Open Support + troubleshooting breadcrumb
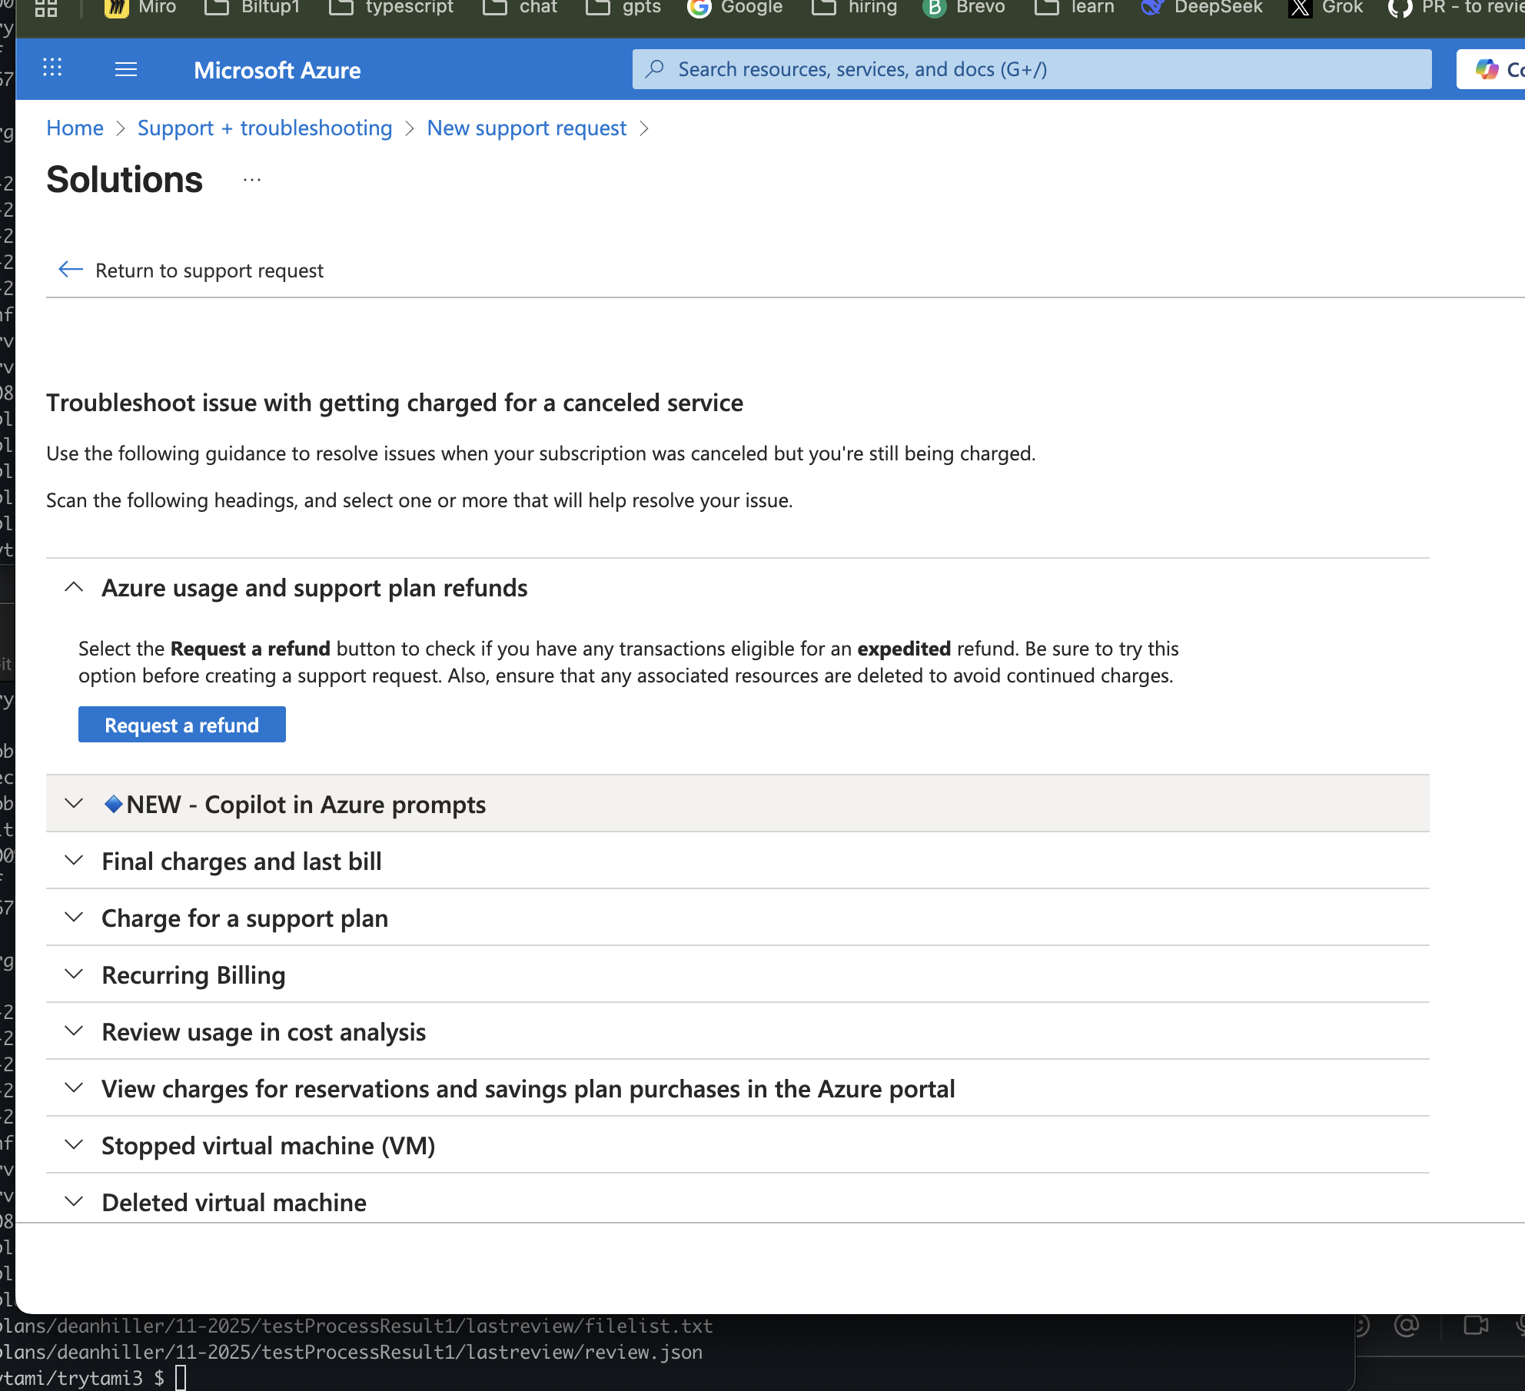 pos(264,128)
